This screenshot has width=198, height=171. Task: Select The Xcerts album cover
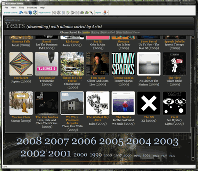tap(123, 103)
